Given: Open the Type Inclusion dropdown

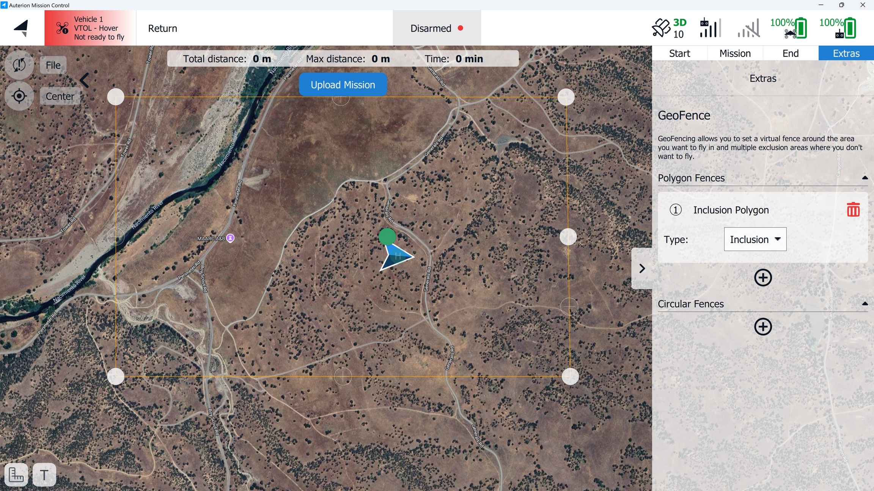Looking at the screenshot, I should (755, 239).
